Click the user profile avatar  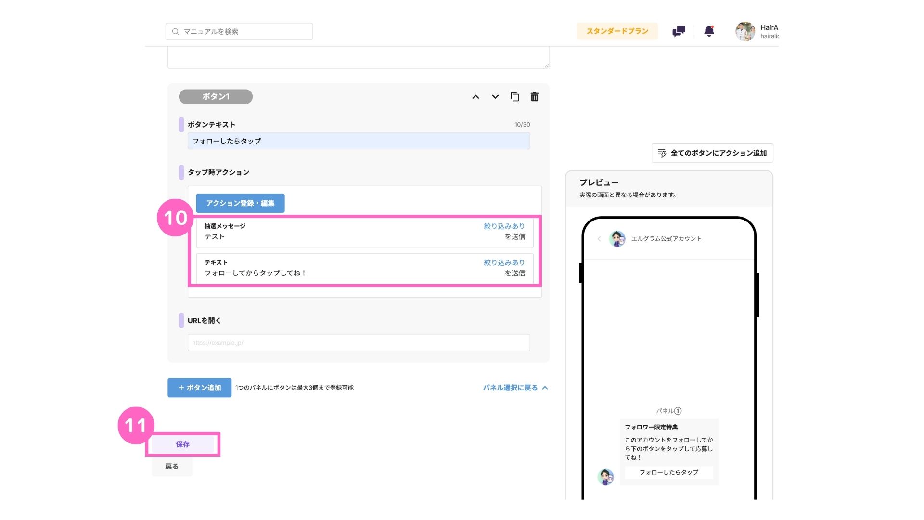pos(745,31)
